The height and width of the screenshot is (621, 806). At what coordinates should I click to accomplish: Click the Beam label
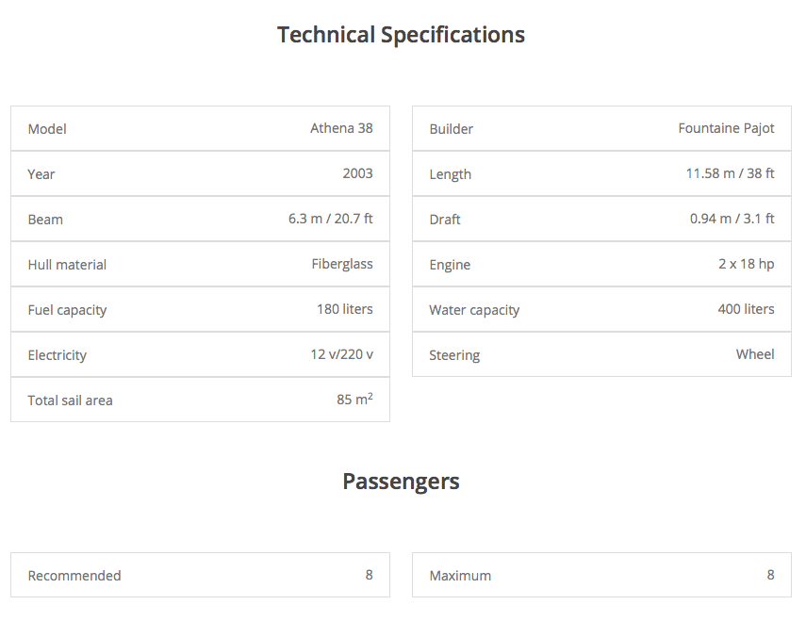(x=45, y=220)
